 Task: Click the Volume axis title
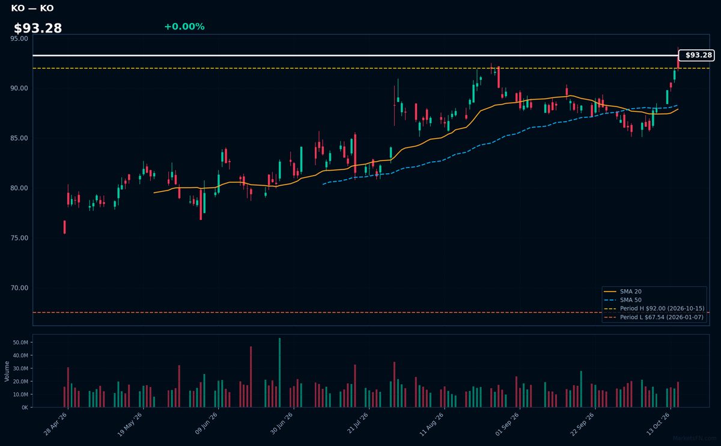pos(7,371)
